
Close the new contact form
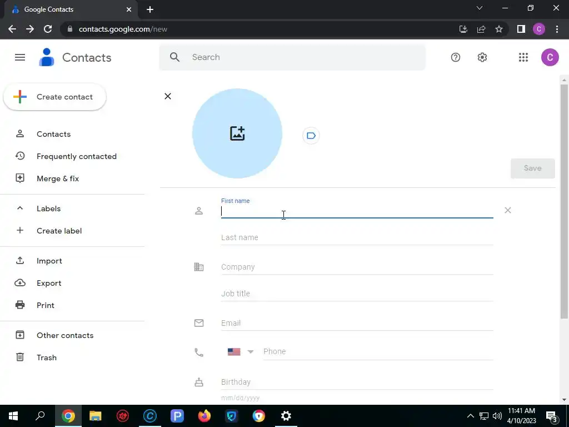pos(168,96)
